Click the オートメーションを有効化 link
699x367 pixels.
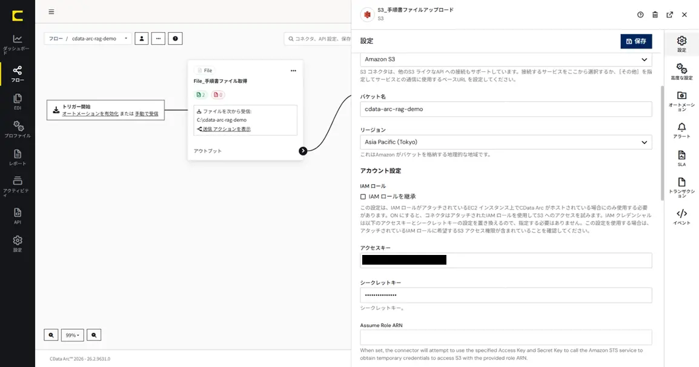(x=90, y=114)
